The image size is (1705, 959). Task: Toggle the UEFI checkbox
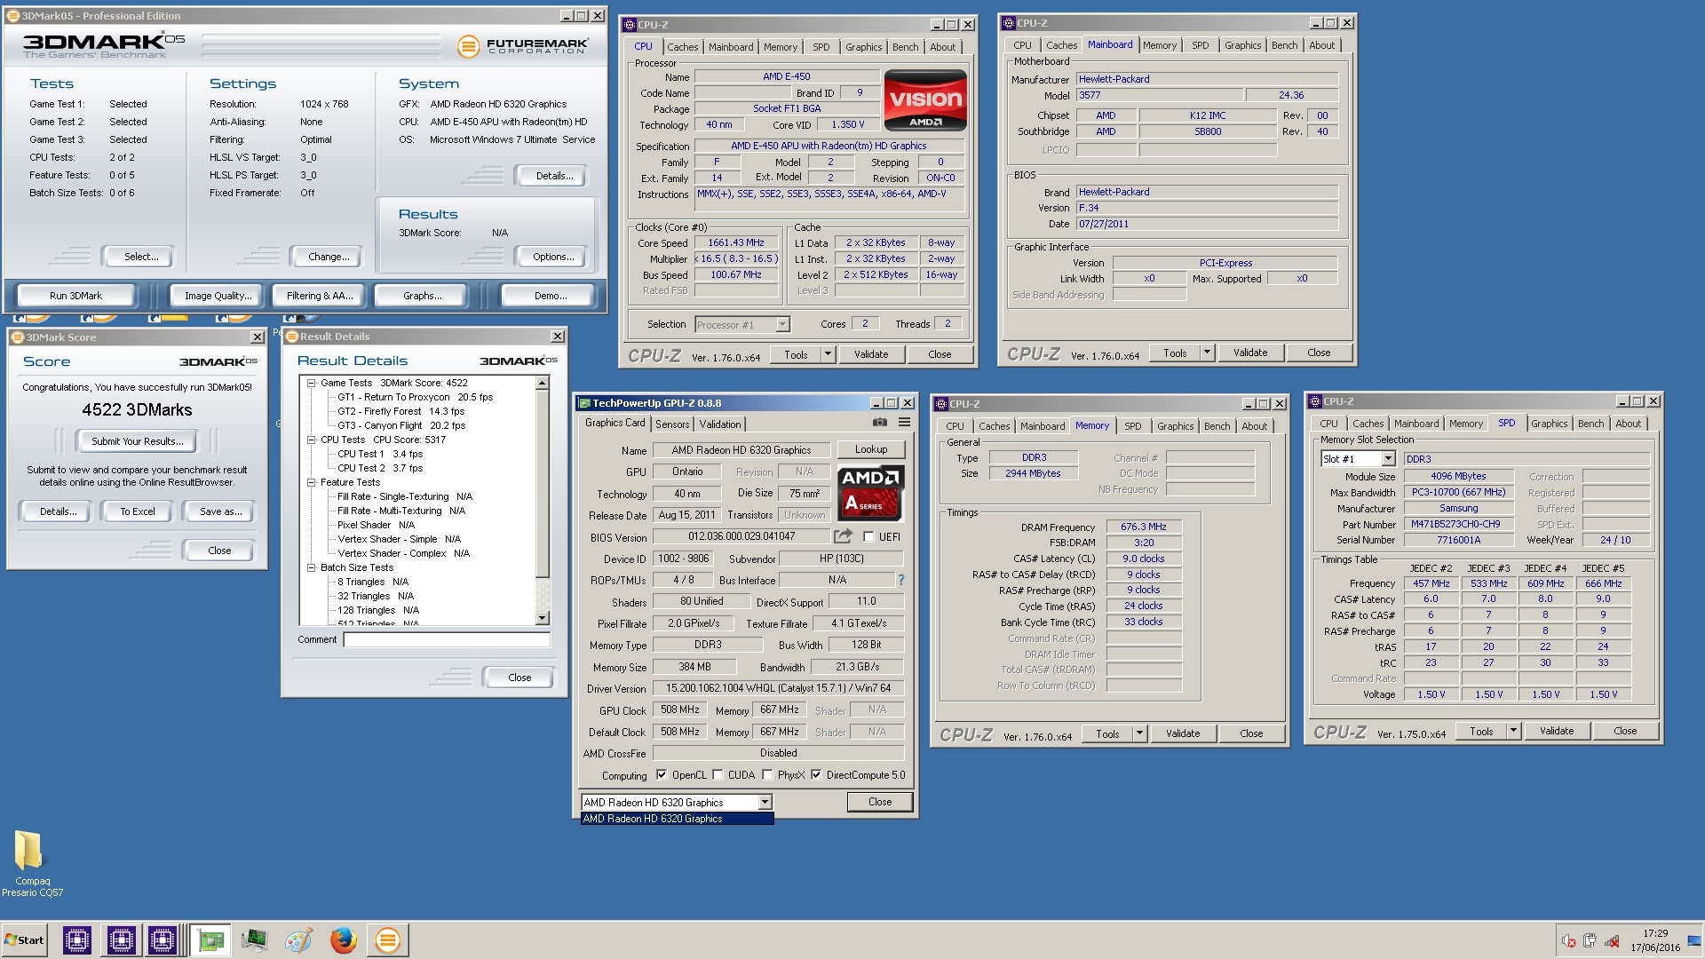point(868,537)
